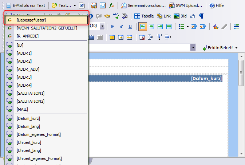Center align text
Screen dimensions: 245x165
click(x=151, y=27)
